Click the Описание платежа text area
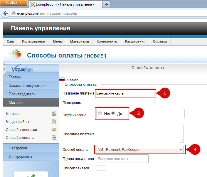This screenshot has width=207, height=177. [139, 134]
